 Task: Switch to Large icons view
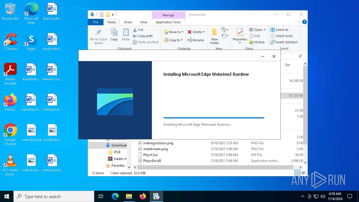coord(303,173)
